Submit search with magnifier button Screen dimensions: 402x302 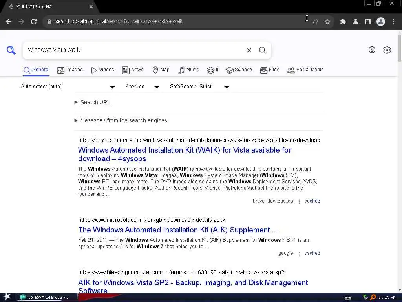(262, 50)
